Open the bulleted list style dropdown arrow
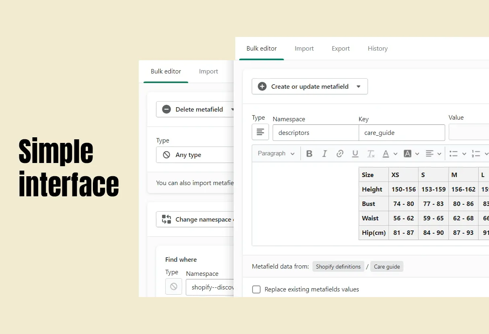The image size is (489, 334). click(x=464, y=154)
